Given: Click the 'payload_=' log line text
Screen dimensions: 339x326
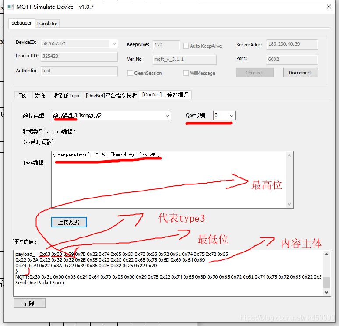Looking at the screenshot, I should point(122,254).
